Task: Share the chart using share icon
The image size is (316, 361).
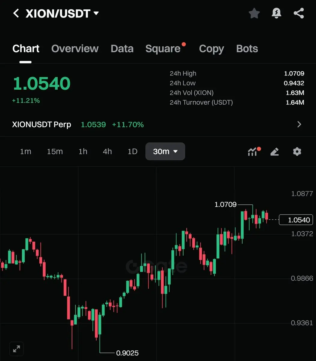Action: click(299, 13)
